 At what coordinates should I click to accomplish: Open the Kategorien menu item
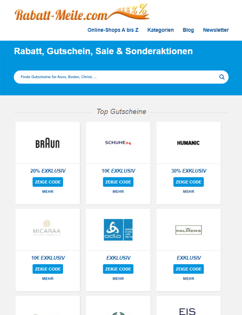pyautogui.click(x=161, y=30)
